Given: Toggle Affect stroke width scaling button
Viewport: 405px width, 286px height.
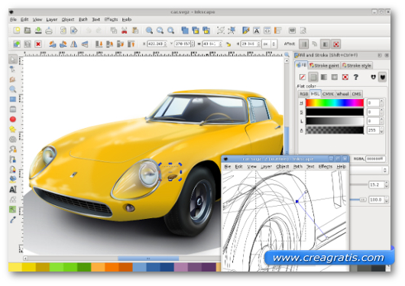Looking at the screenshot, I should click(304, 44).
